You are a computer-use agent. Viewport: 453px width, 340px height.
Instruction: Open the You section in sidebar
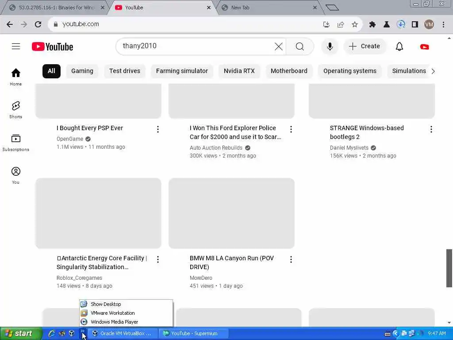[x=15, y=175]
